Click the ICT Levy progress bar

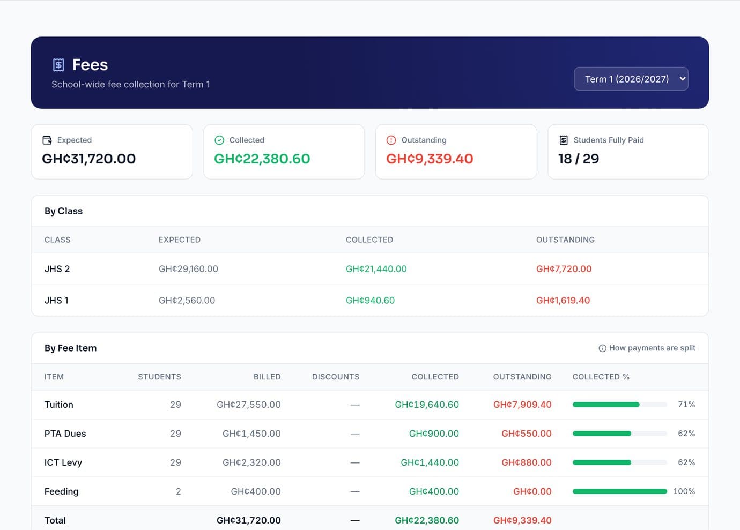pyautogui.click(x=620, y=462)
